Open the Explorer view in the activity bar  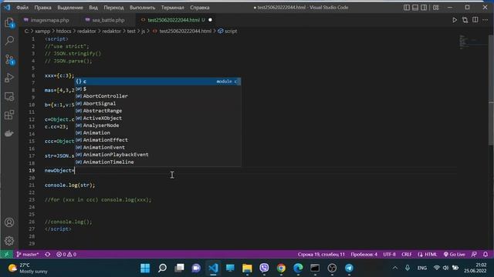pos(9,22)
